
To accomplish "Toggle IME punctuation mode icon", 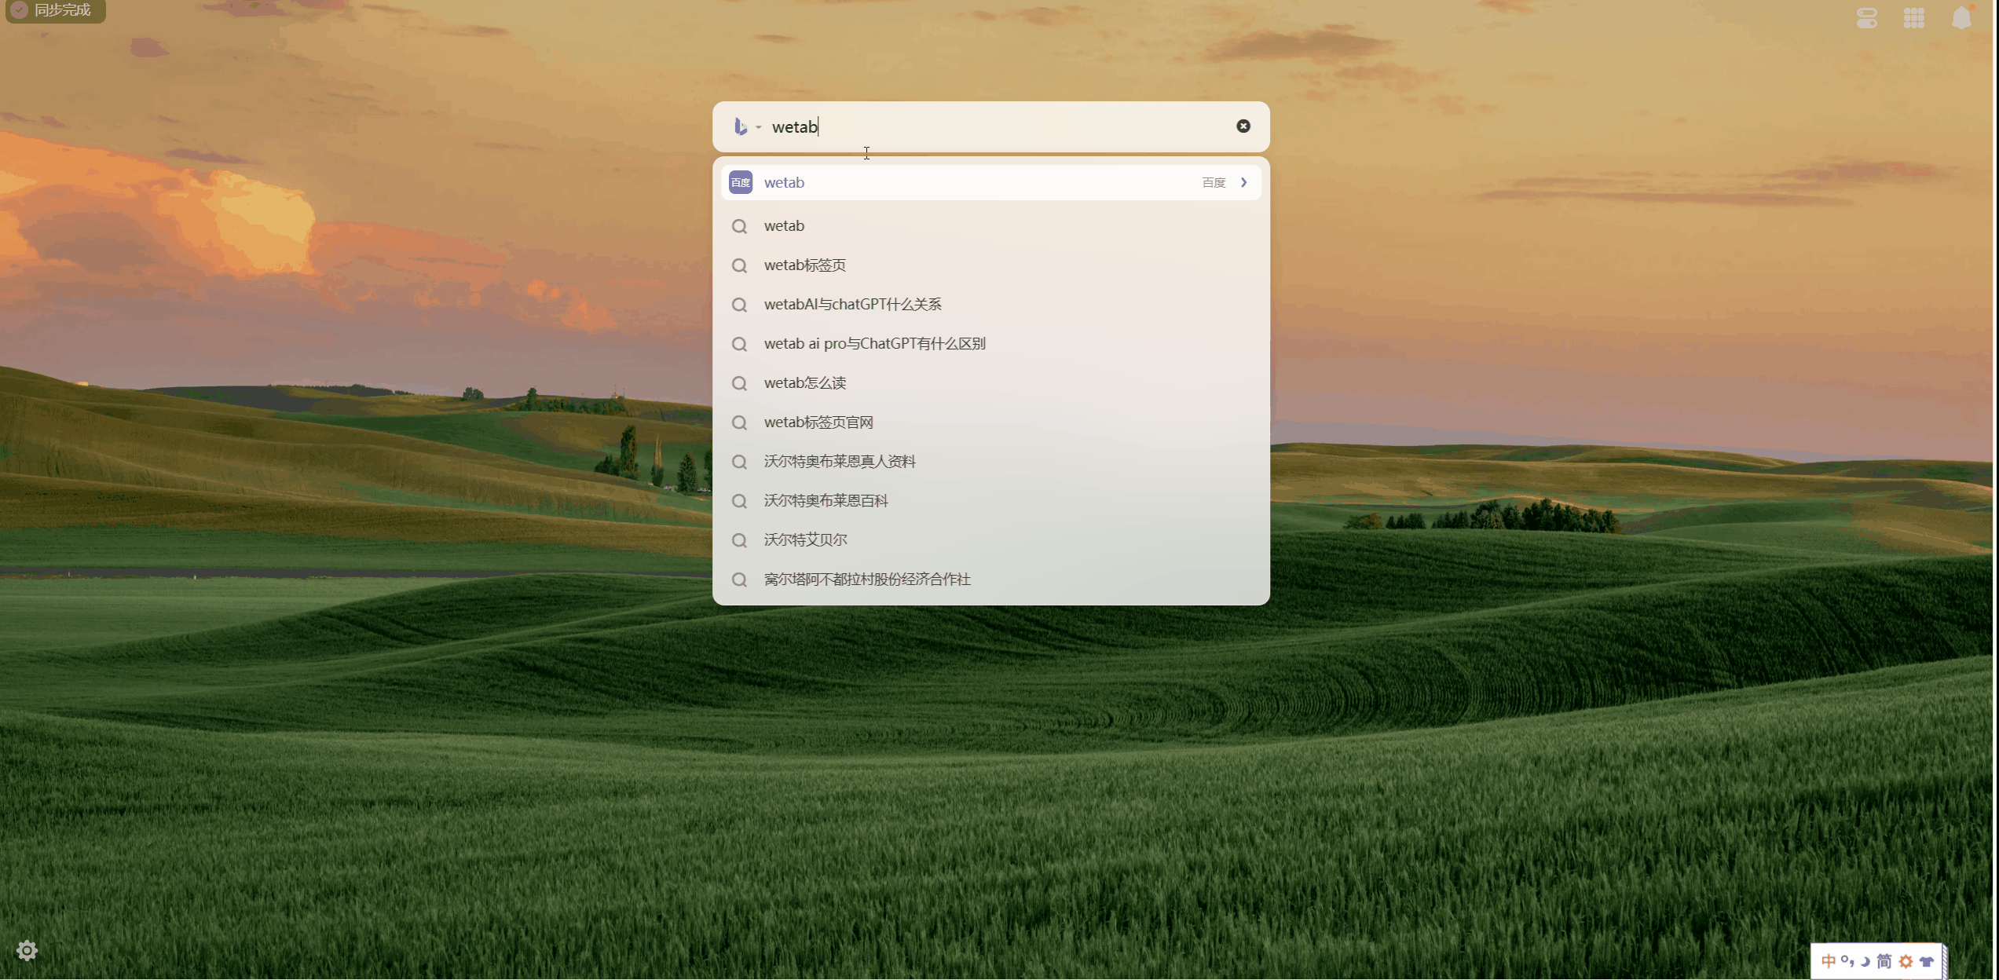I will [1847, 961].
